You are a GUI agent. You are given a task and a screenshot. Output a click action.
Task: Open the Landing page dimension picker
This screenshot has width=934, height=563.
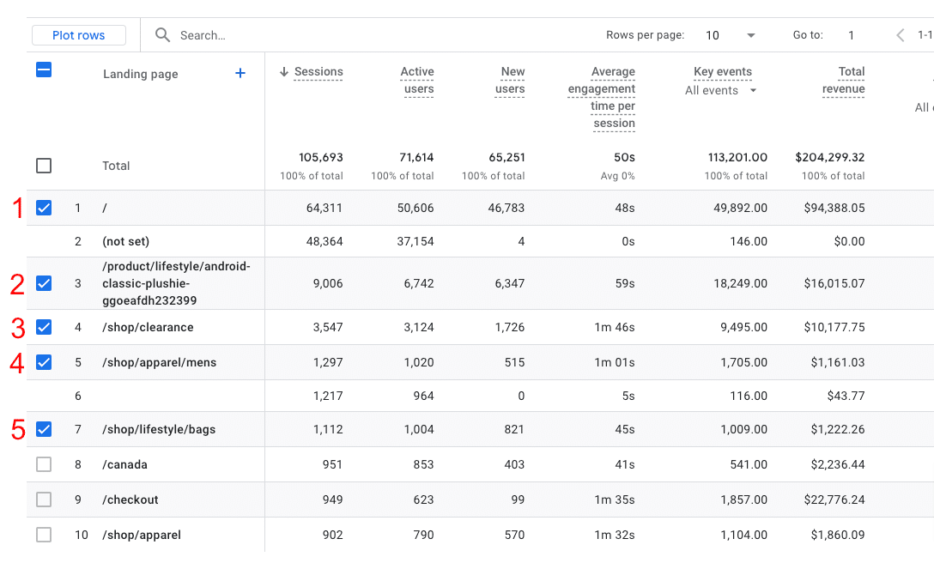141,74
